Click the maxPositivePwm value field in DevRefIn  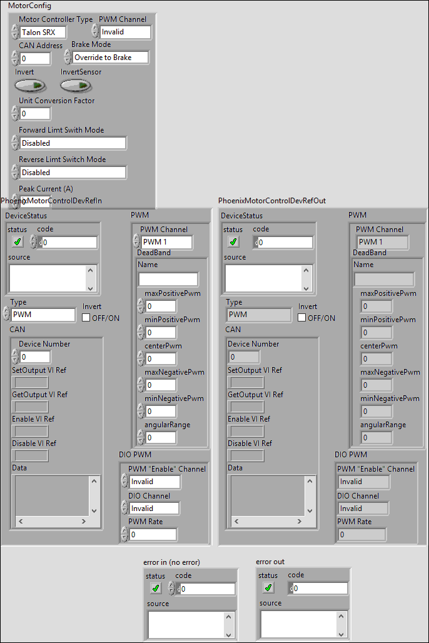coord(161,306)
